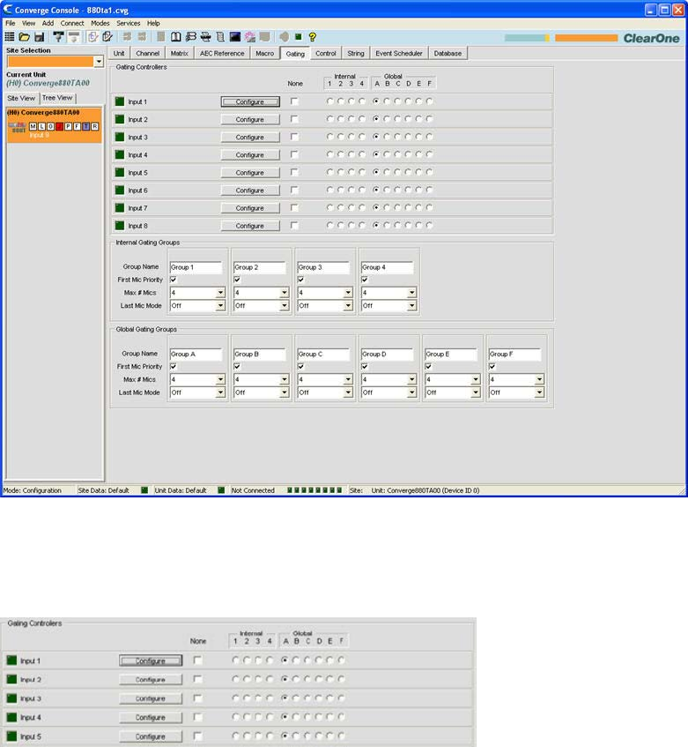
Task: Switch to the Matrix tab
Action: [x=179, y=54]
